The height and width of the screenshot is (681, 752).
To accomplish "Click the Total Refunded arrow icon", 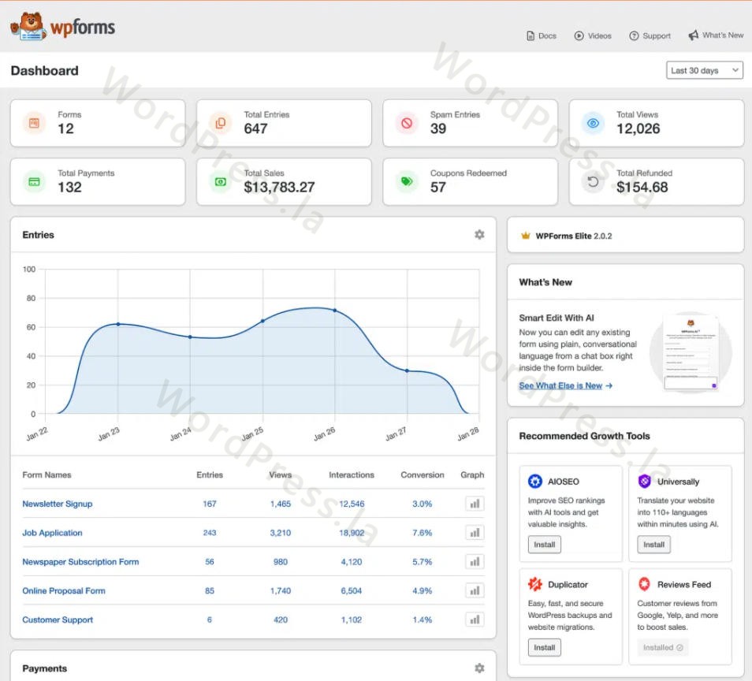I will (x=594, y=182).
